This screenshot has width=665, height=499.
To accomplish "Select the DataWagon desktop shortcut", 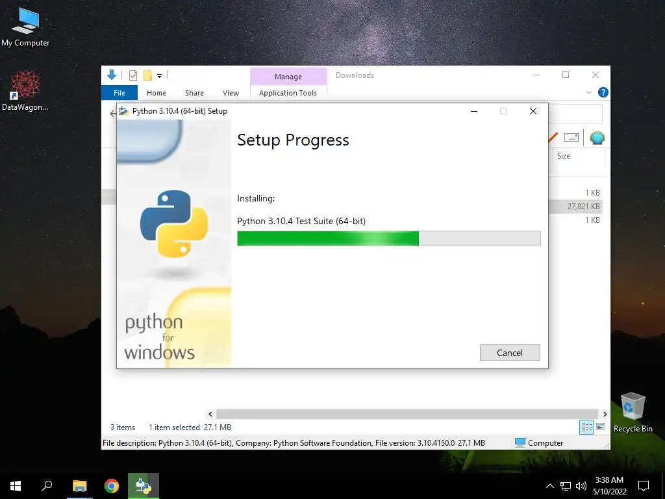I will [25, 91].
